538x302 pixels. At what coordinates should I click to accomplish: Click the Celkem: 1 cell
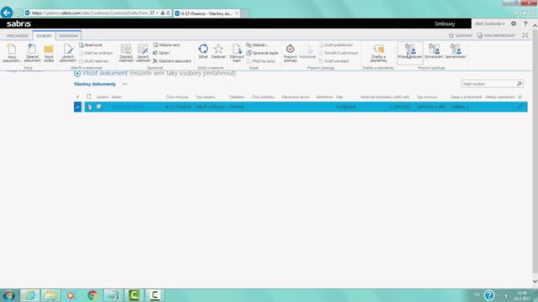point(460,107)
